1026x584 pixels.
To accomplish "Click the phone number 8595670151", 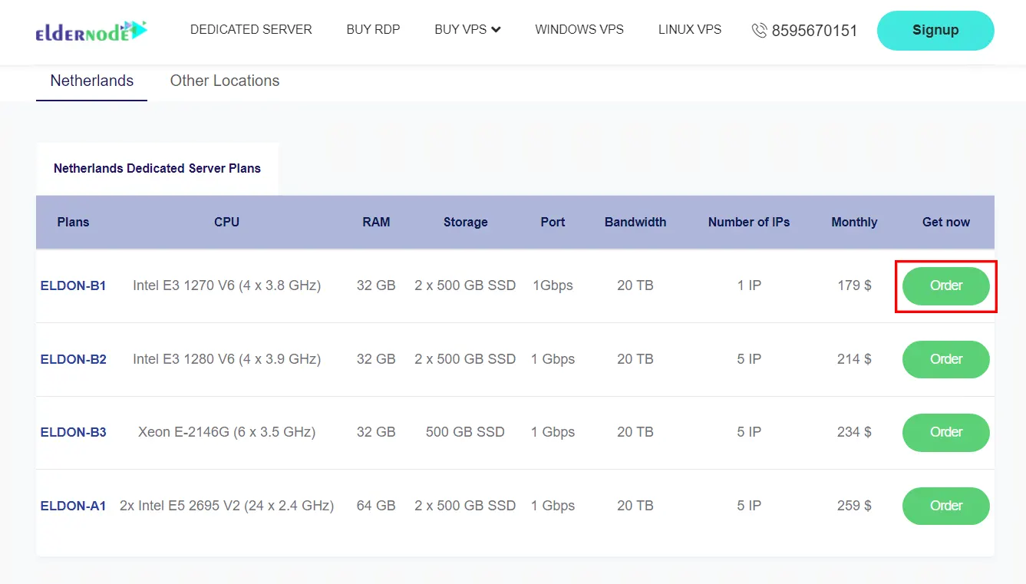I will (x=814, y=31).
